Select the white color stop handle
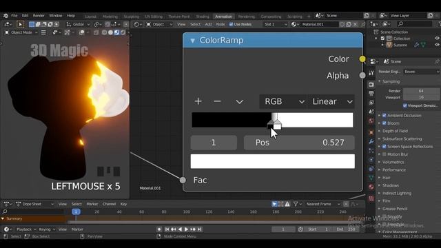This screenshot has height=248, width=441. [x=277, y=124]
